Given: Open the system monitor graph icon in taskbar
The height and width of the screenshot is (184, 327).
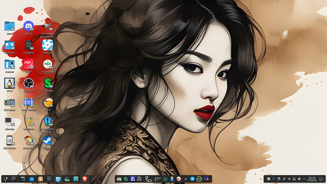Looking at the screenshot, I should (67, 179).
